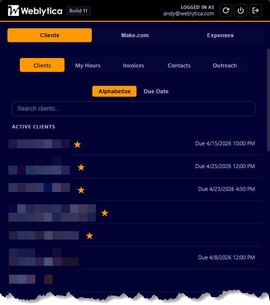Click the Build 11 badge
This screenshot has height=305, width=270.
tap(78, 11)
